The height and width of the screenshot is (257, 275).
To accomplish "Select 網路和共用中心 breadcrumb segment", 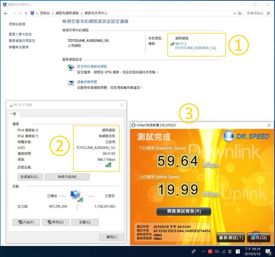I will pos(96,13).
